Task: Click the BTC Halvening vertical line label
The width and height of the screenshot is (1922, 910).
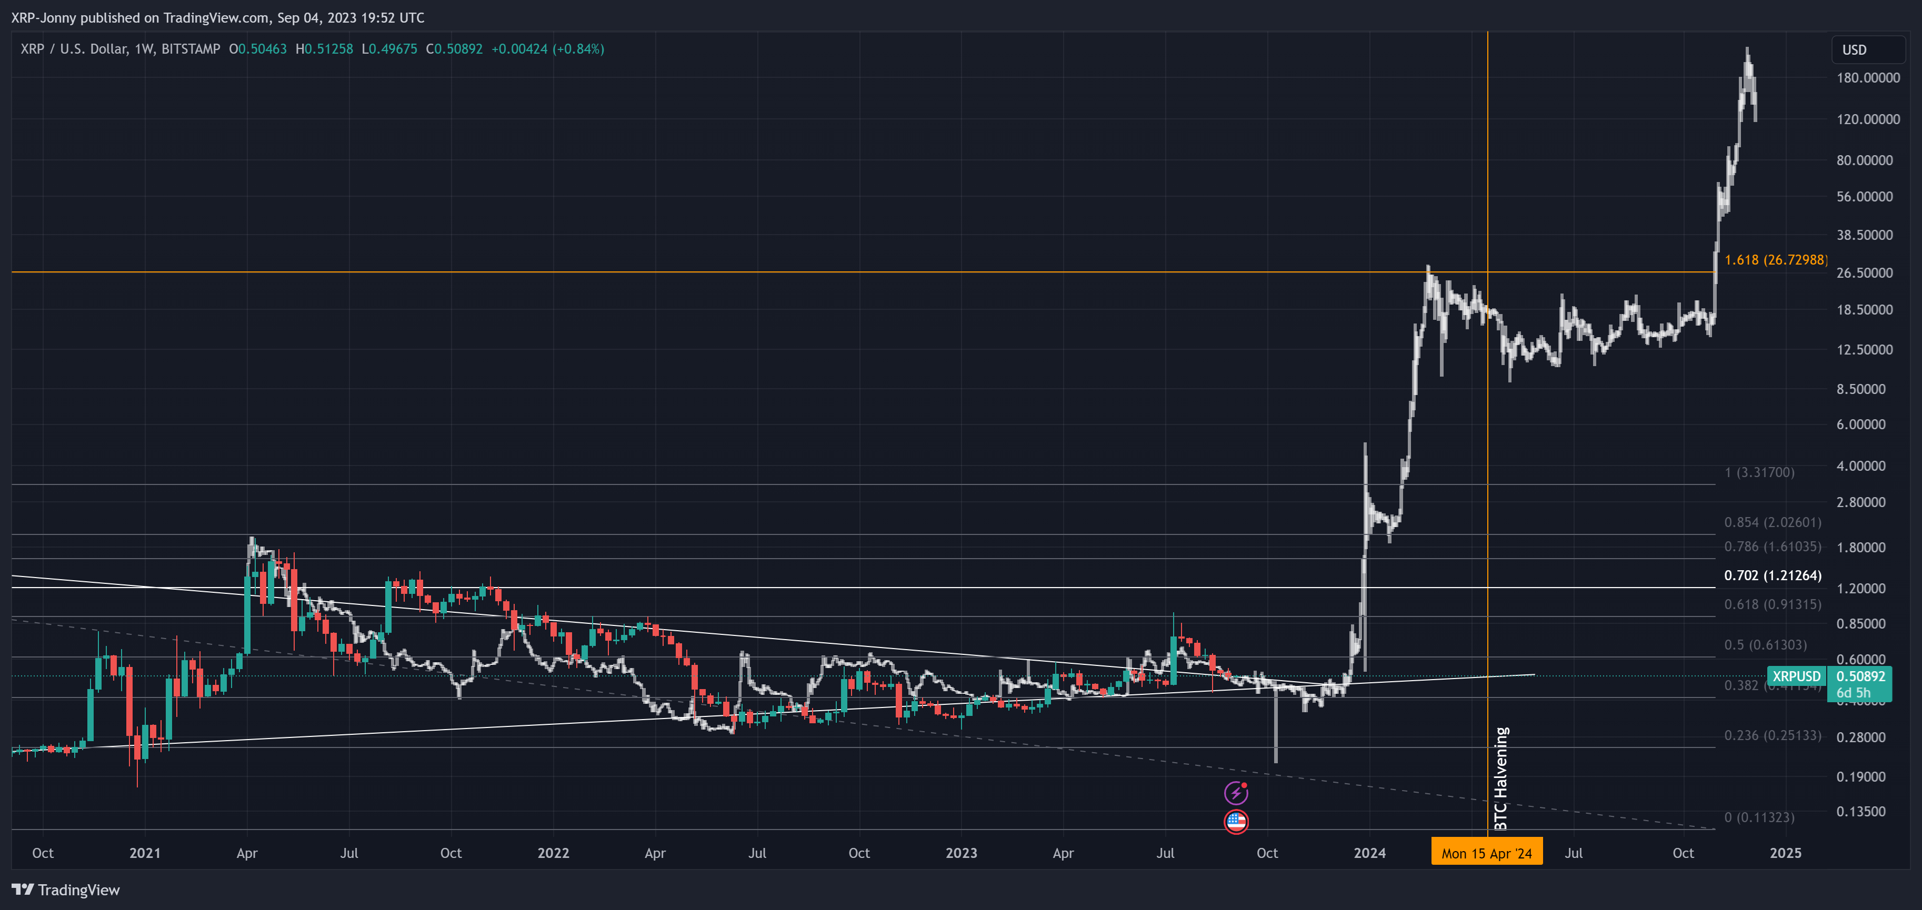Action: tap(1500, 778)
